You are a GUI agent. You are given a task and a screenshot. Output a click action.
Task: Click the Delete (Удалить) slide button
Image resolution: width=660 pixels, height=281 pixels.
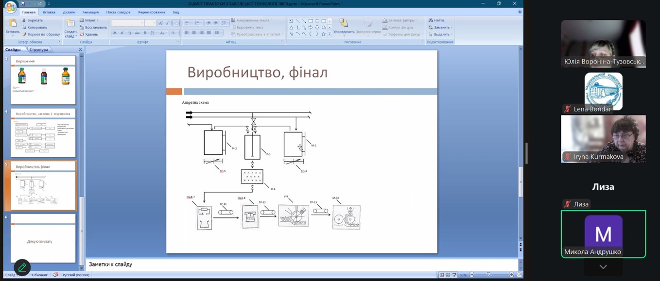91,34
